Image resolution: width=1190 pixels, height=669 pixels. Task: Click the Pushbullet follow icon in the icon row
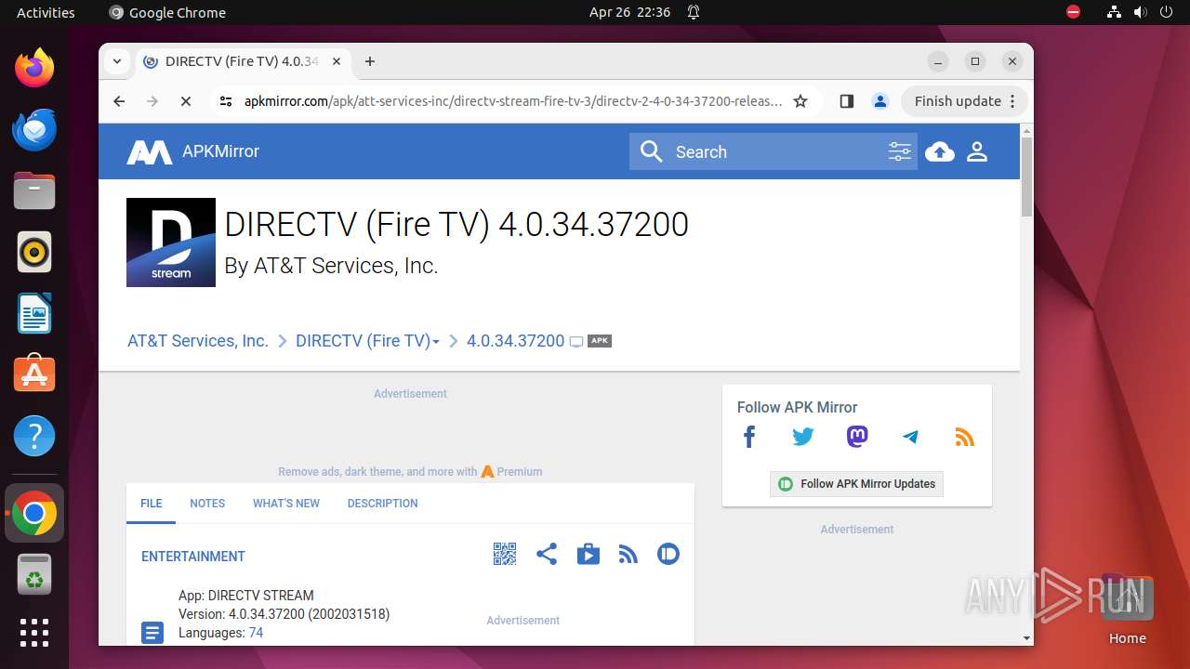click(x=668, y=555)
